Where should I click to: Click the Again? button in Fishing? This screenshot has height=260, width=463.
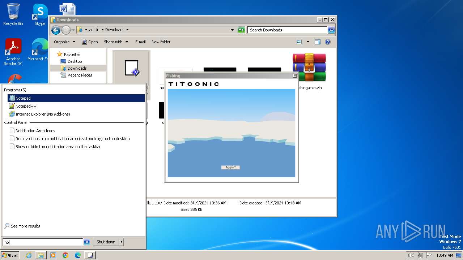[x=230, y=167]
